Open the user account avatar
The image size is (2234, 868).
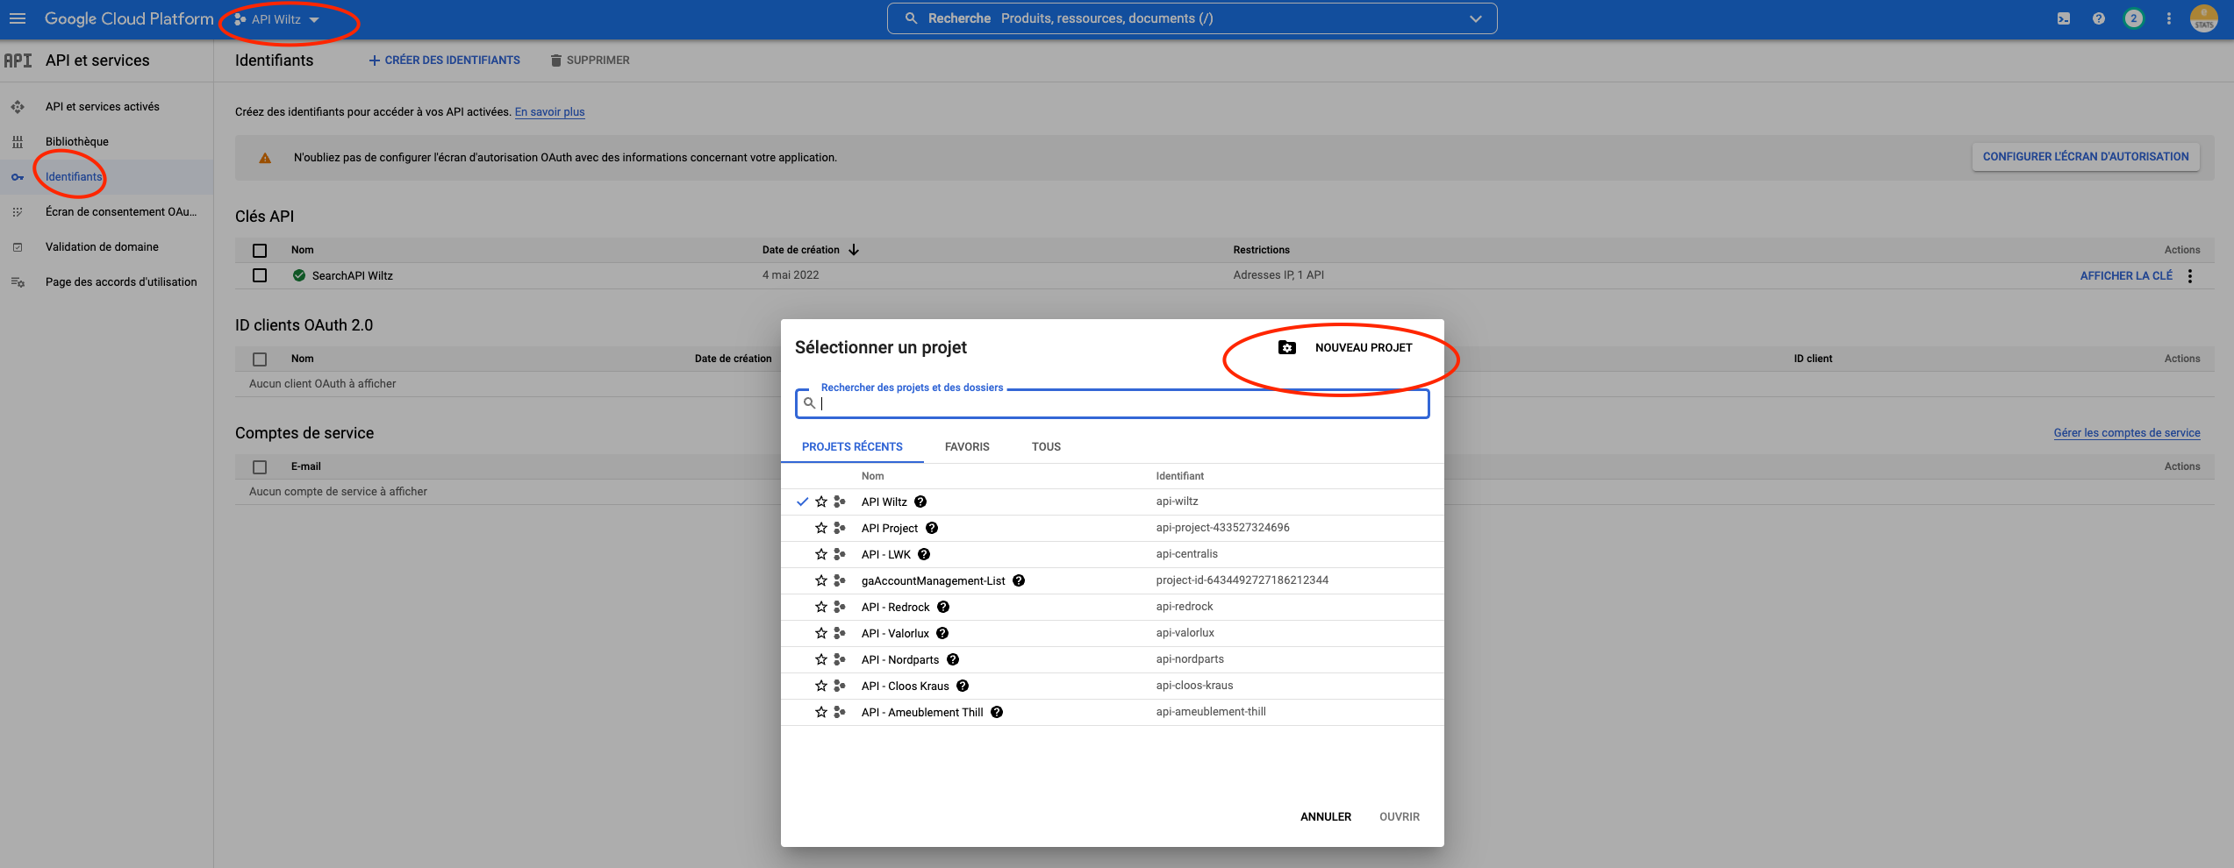click(x=2204, y=18)
